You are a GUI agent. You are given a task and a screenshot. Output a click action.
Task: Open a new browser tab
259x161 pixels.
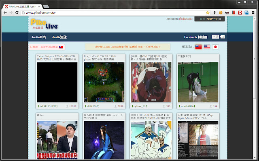click(x=46, y=7)
